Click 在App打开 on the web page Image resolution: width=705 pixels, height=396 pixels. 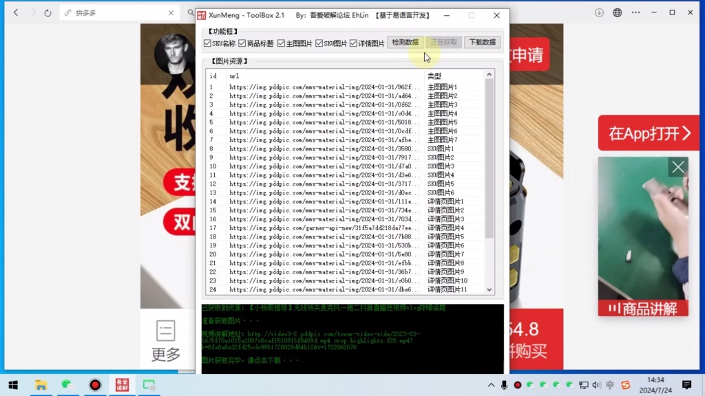point(649,133)
